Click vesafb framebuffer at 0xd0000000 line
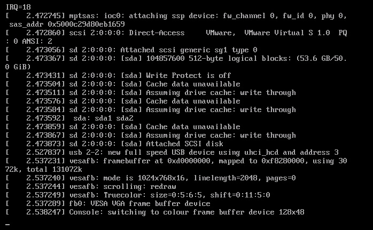The image size is (373, 230). click(176, 161)
